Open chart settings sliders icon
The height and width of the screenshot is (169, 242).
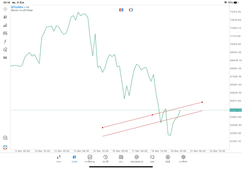point(5,33)
